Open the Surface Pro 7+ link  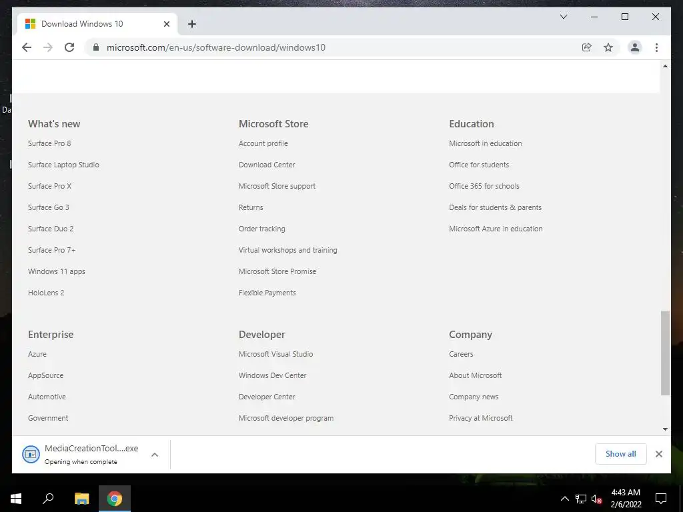pyautogui.click(x=52, y=250)
